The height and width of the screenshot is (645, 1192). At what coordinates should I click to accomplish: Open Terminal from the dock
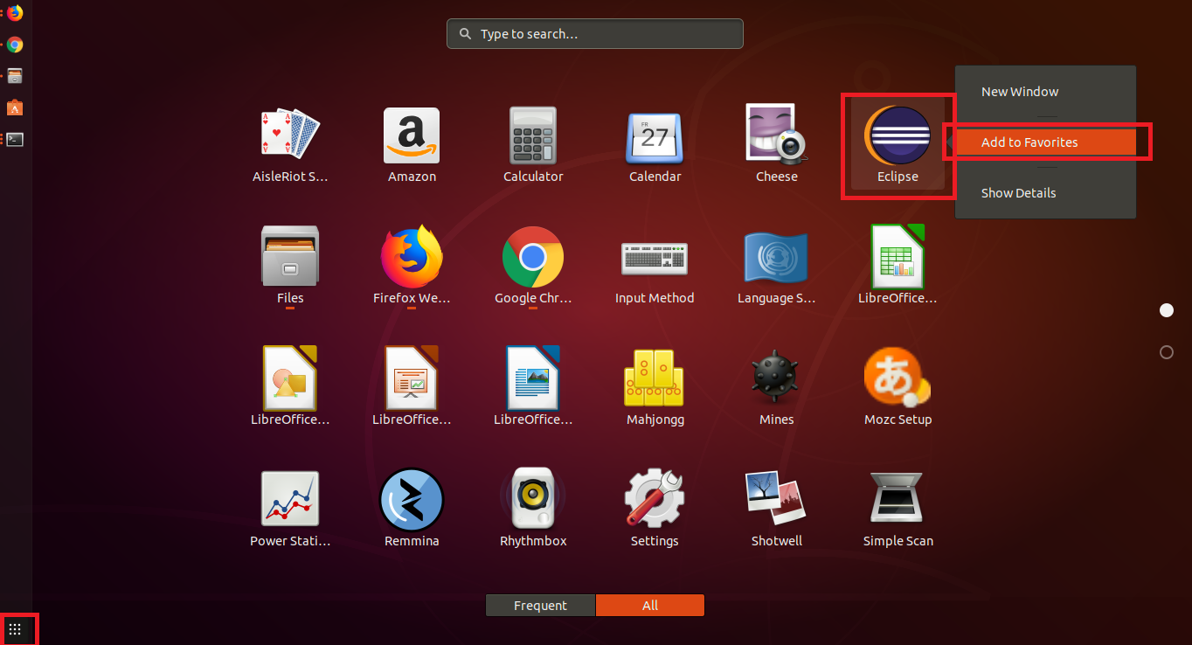point(15,139)
